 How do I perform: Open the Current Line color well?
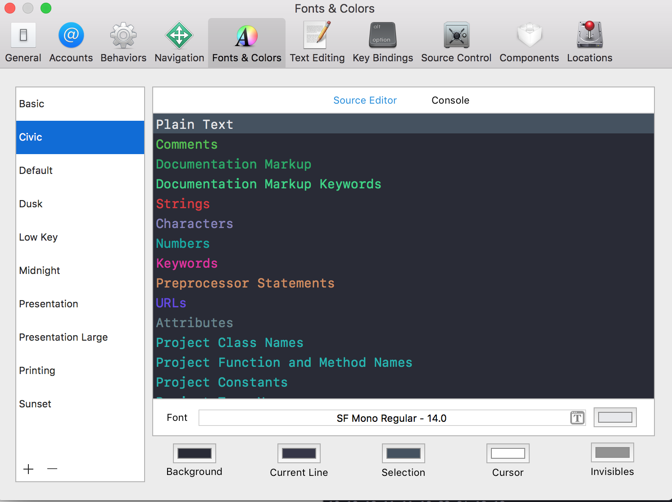pos(299,453)
